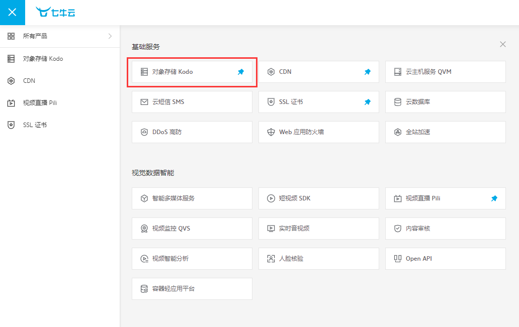Screen dimensions: 519x327
Task: Click the 实时音视频 screen icon
Action: pyautogui.click(x=271, y=229)
